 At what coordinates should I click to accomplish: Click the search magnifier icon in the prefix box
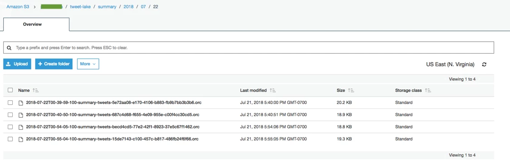9,48
